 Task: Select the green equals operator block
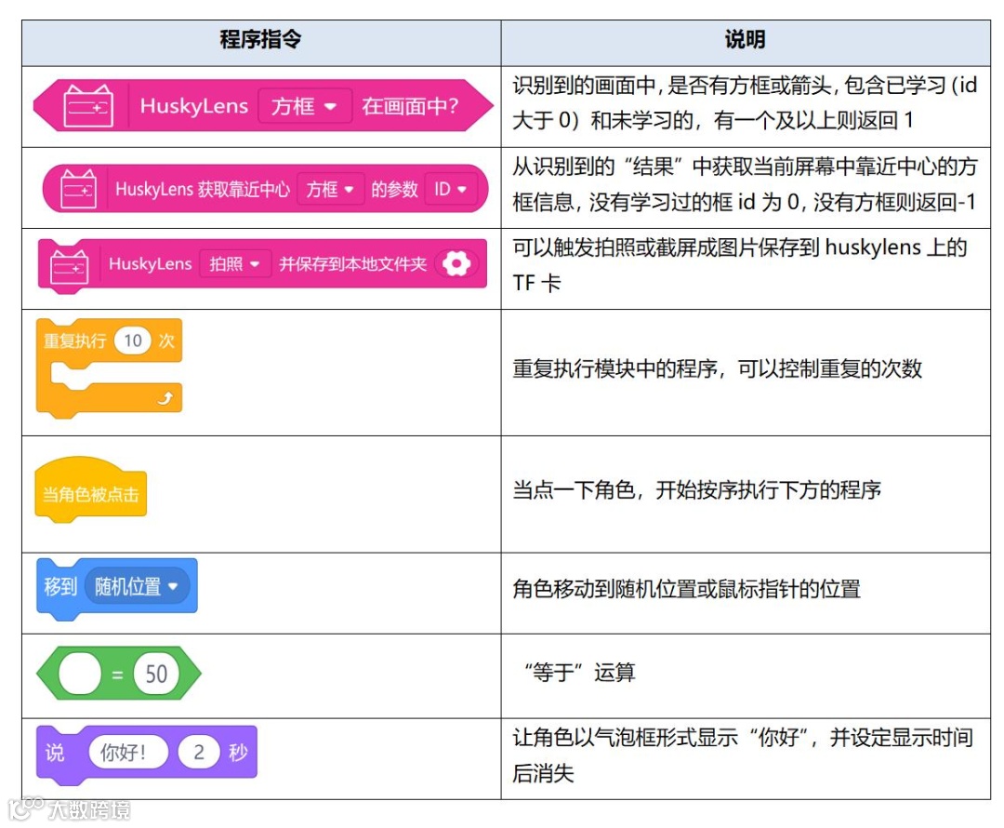coord(119,674)
